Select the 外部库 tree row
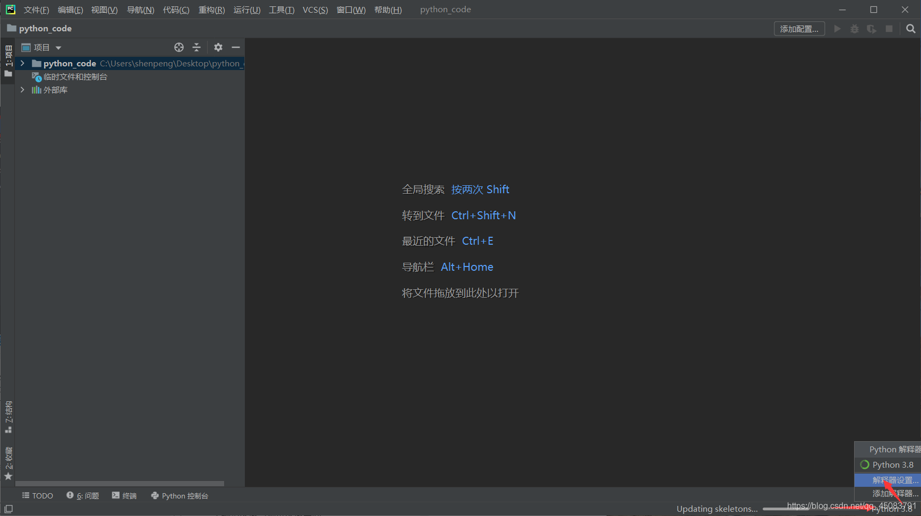 pos(130,90)
